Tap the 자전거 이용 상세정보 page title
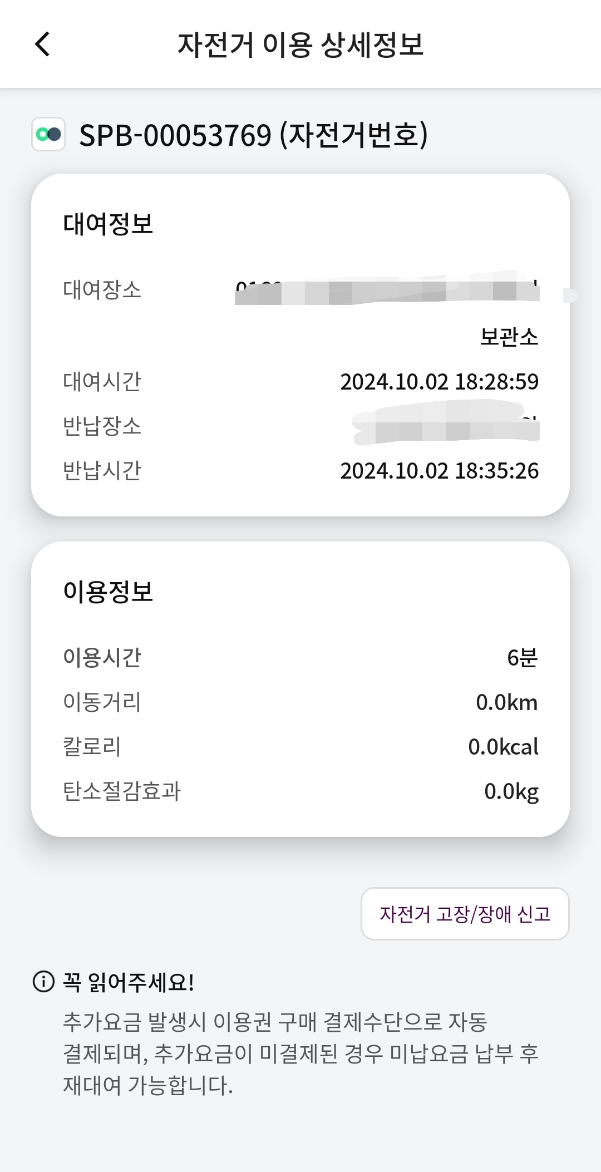The image size is (601, 1172). click(x=300, y=45)
